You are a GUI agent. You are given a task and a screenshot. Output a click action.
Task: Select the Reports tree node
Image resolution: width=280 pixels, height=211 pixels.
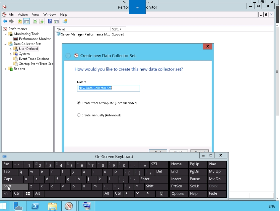(19, 69)
